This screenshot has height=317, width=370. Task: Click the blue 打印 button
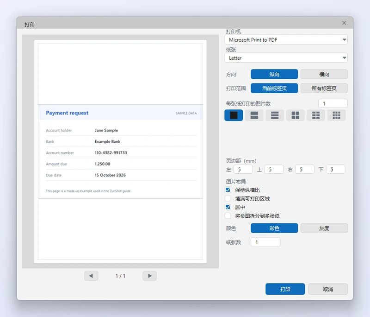[285, 289]
